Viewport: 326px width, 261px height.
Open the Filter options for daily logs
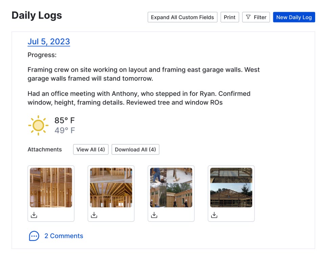click(256, 17)
